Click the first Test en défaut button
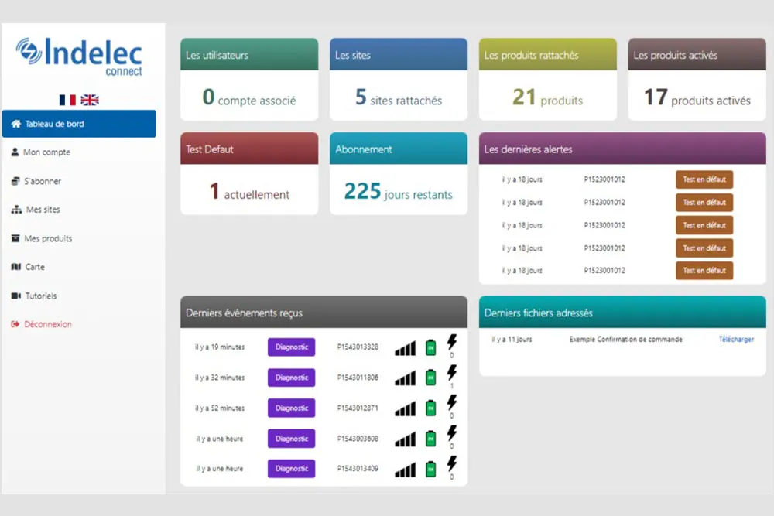774x516 pixels. coord(704,179)
